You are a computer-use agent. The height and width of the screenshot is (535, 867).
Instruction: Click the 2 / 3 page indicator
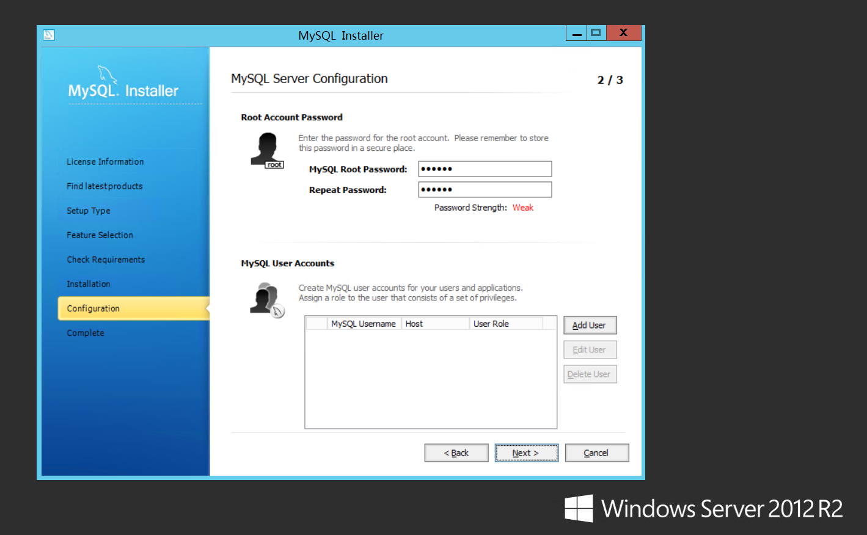610,80
